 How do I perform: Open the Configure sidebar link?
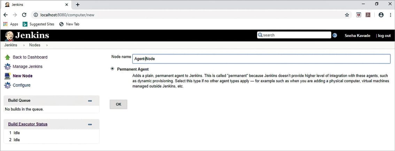21,85
